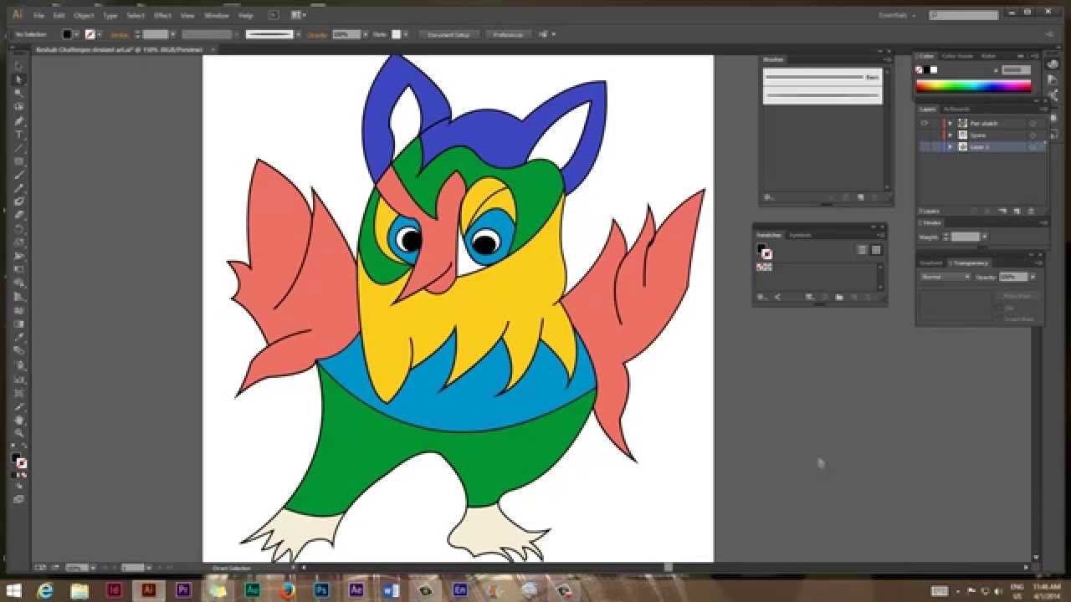
Task: Open the Swatch Libraries menu icon
Action: click(x=762, y=297)
